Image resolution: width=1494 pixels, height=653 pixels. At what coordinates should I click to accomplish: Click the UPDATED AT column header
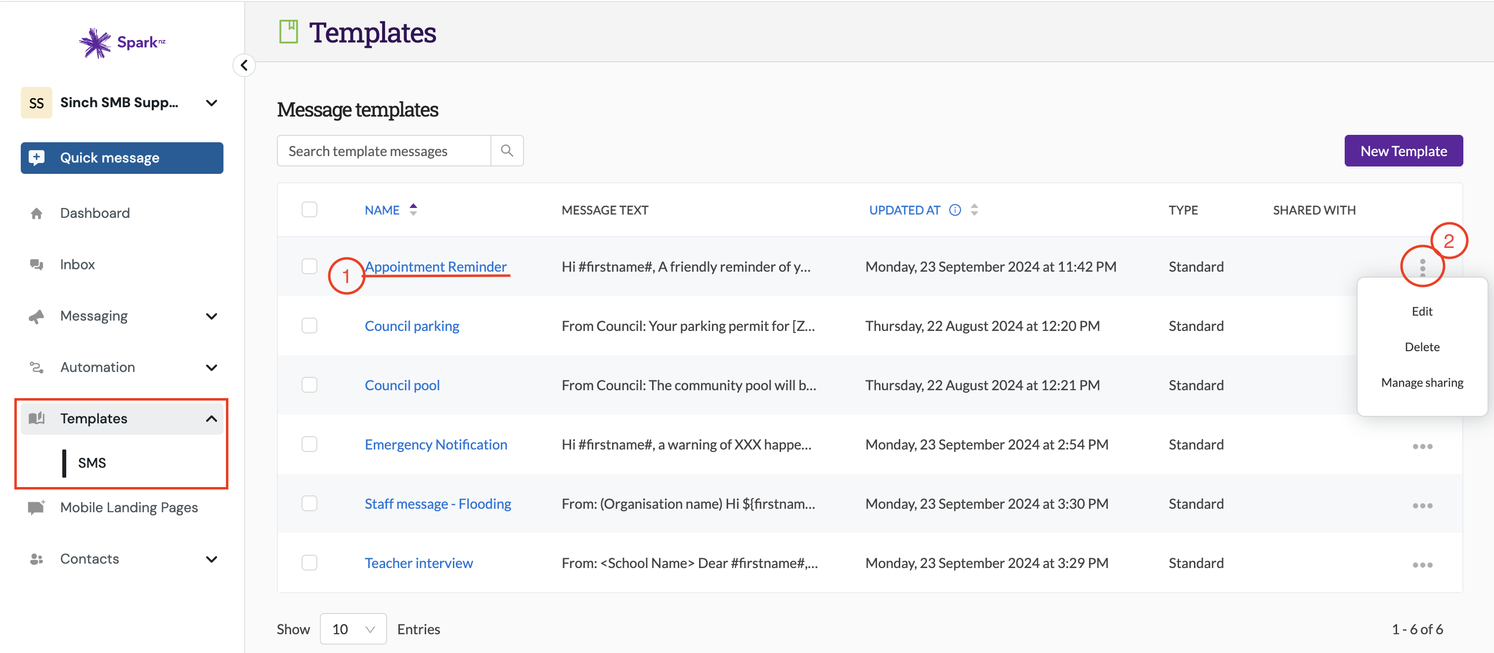(x=904, y=210)
